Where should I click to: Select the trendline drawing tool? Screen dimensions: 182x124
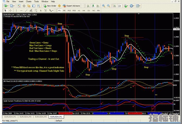(x=26, y=11)
